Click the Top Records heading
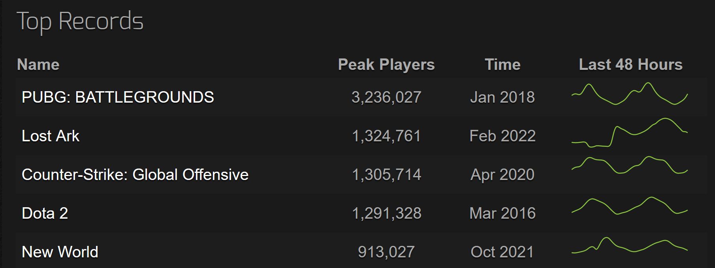 point(81,22)
